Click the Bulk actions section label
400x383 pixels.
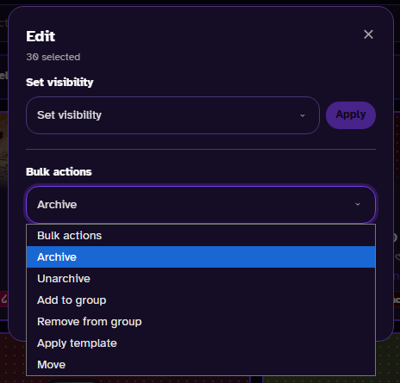(x=59, y=172)
